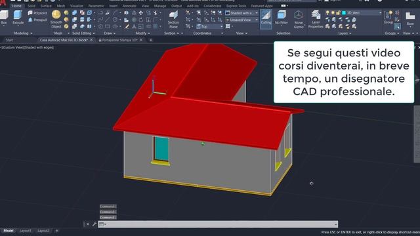The image size is (420, 236).
Task: Click the cyan layer color swatch
Action: [344, 12]
